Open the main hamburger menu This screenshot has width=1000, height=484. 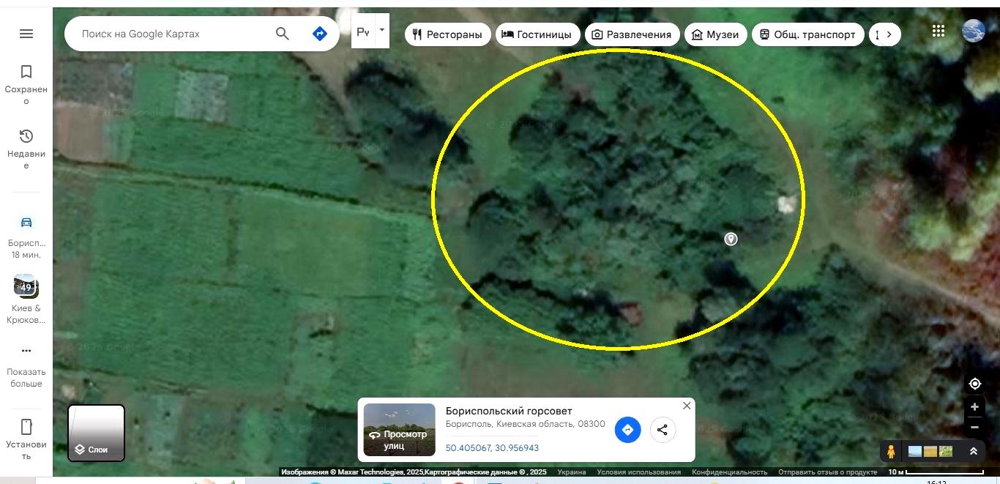26,34
